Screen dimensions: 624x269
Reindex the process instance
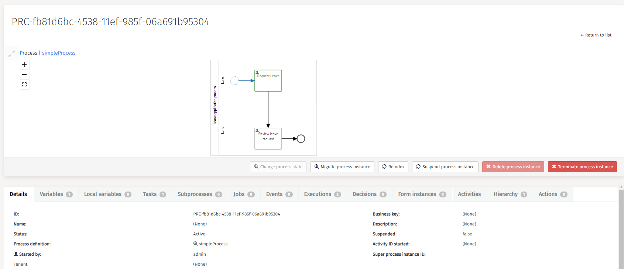[x=393, y=167]
